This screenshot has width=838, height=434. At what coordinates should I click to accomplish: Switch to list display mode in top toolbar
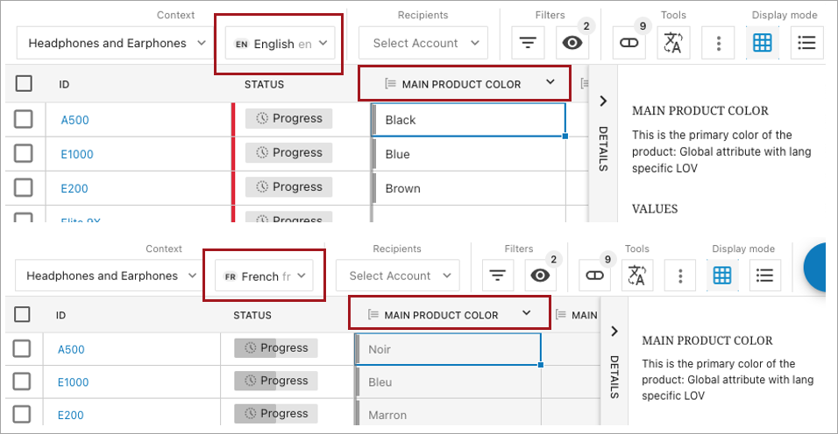click(x=807, y=43)
